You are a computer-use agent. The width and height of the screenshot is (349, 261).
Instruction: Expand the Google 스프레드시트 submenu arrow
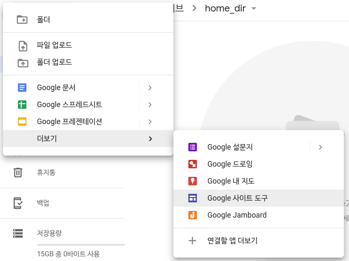(x=150, y=105)
